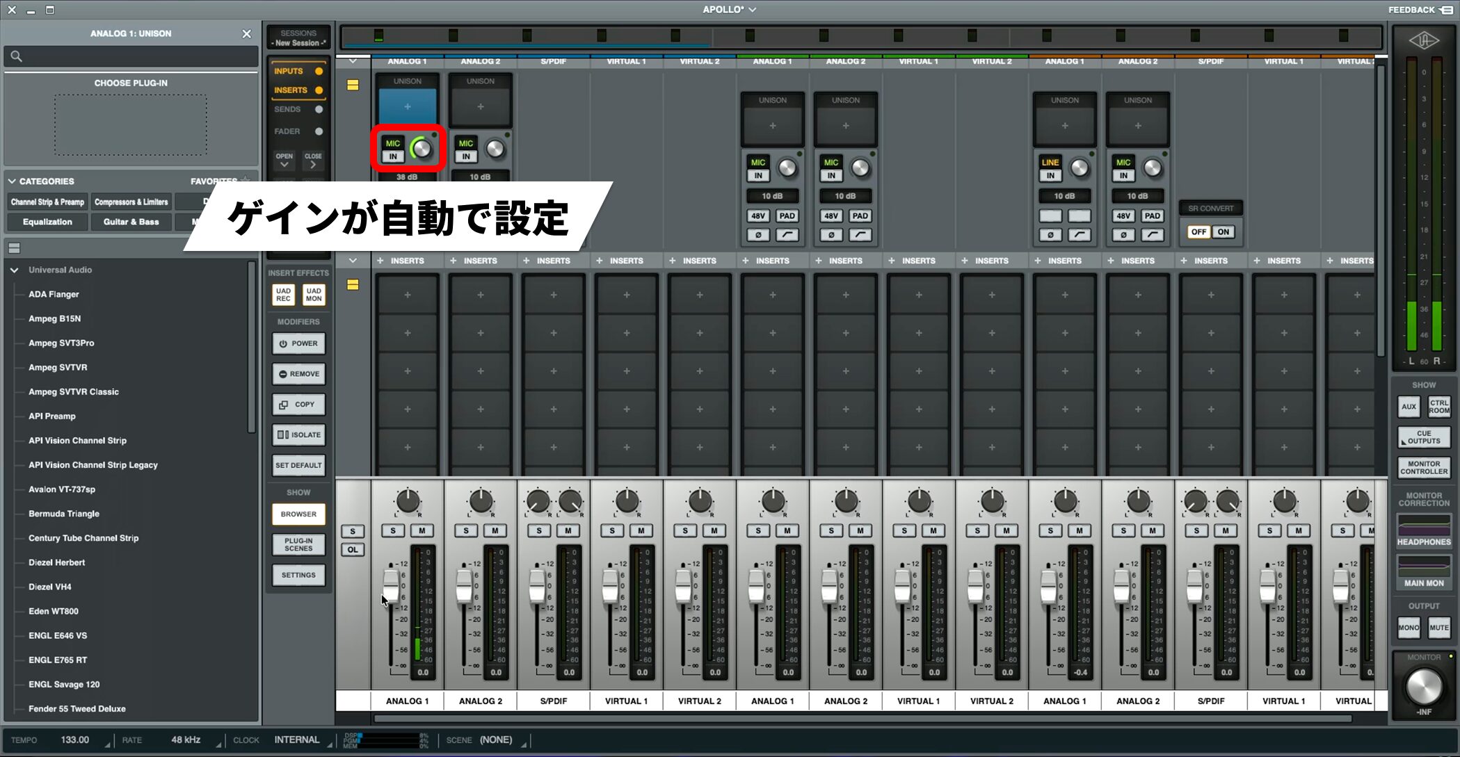Enable 48V phantom power on green Analog 1

point(758,216)
